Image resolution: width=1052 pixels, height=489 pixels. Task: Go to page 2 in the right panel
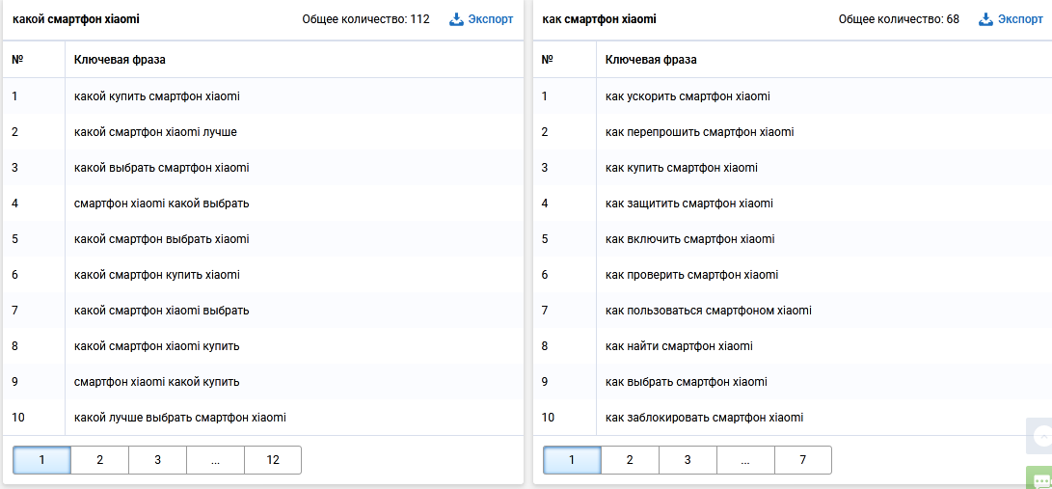click(630, 460)
